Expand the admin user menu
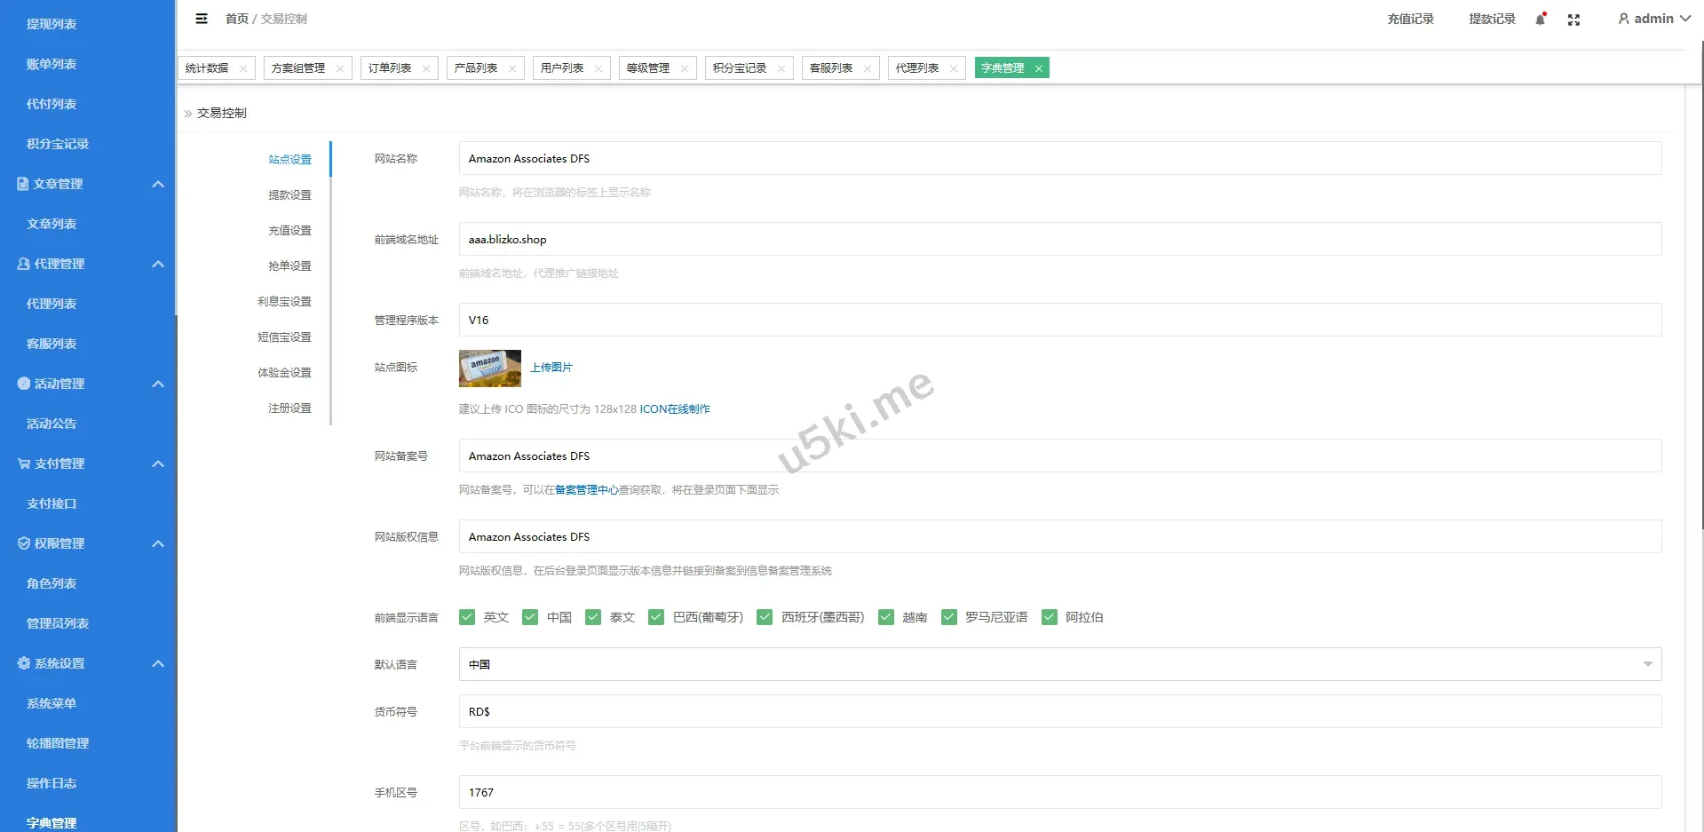 pos(1653,19)
